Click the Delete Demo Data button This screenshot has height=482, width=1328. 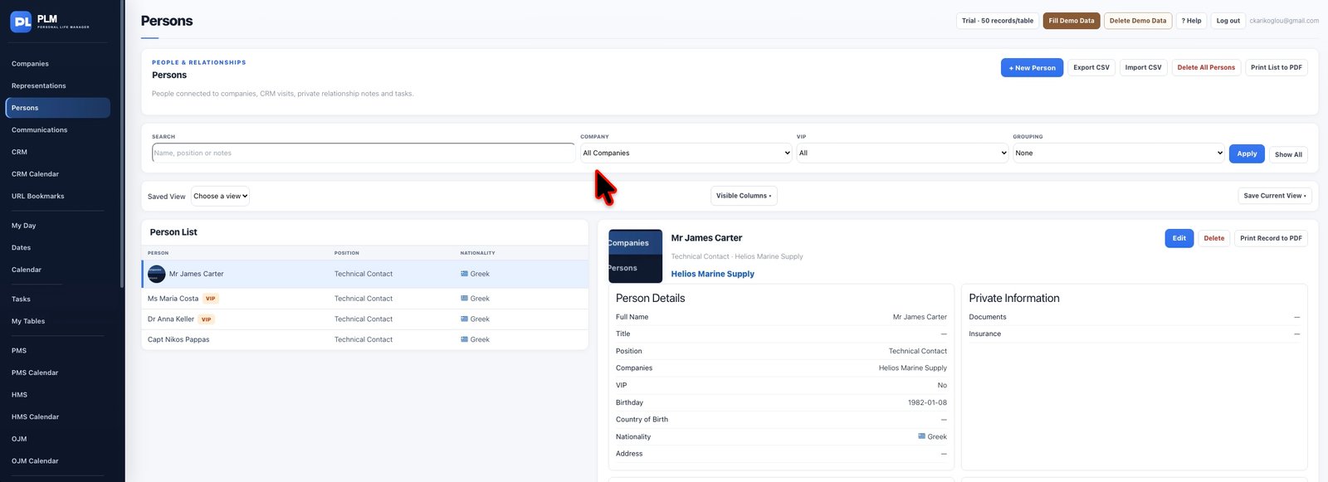(x=1138, y=21)
